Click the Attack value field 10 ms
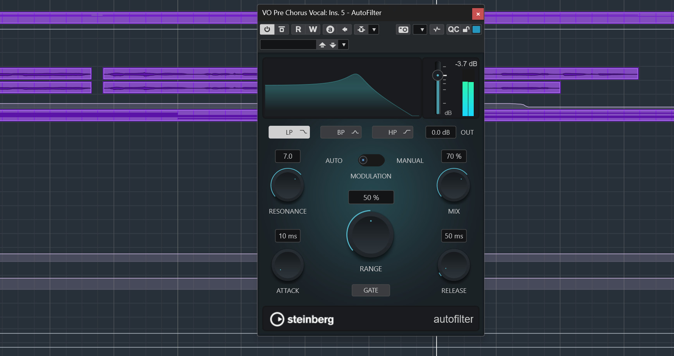Screen dimensions: 674x356 288,236
